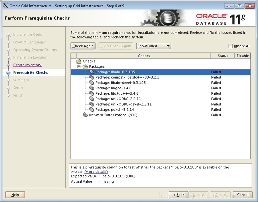Click the Checks folder icon
The height and width of the screenshot is (202, 258).
coord(79,61)
